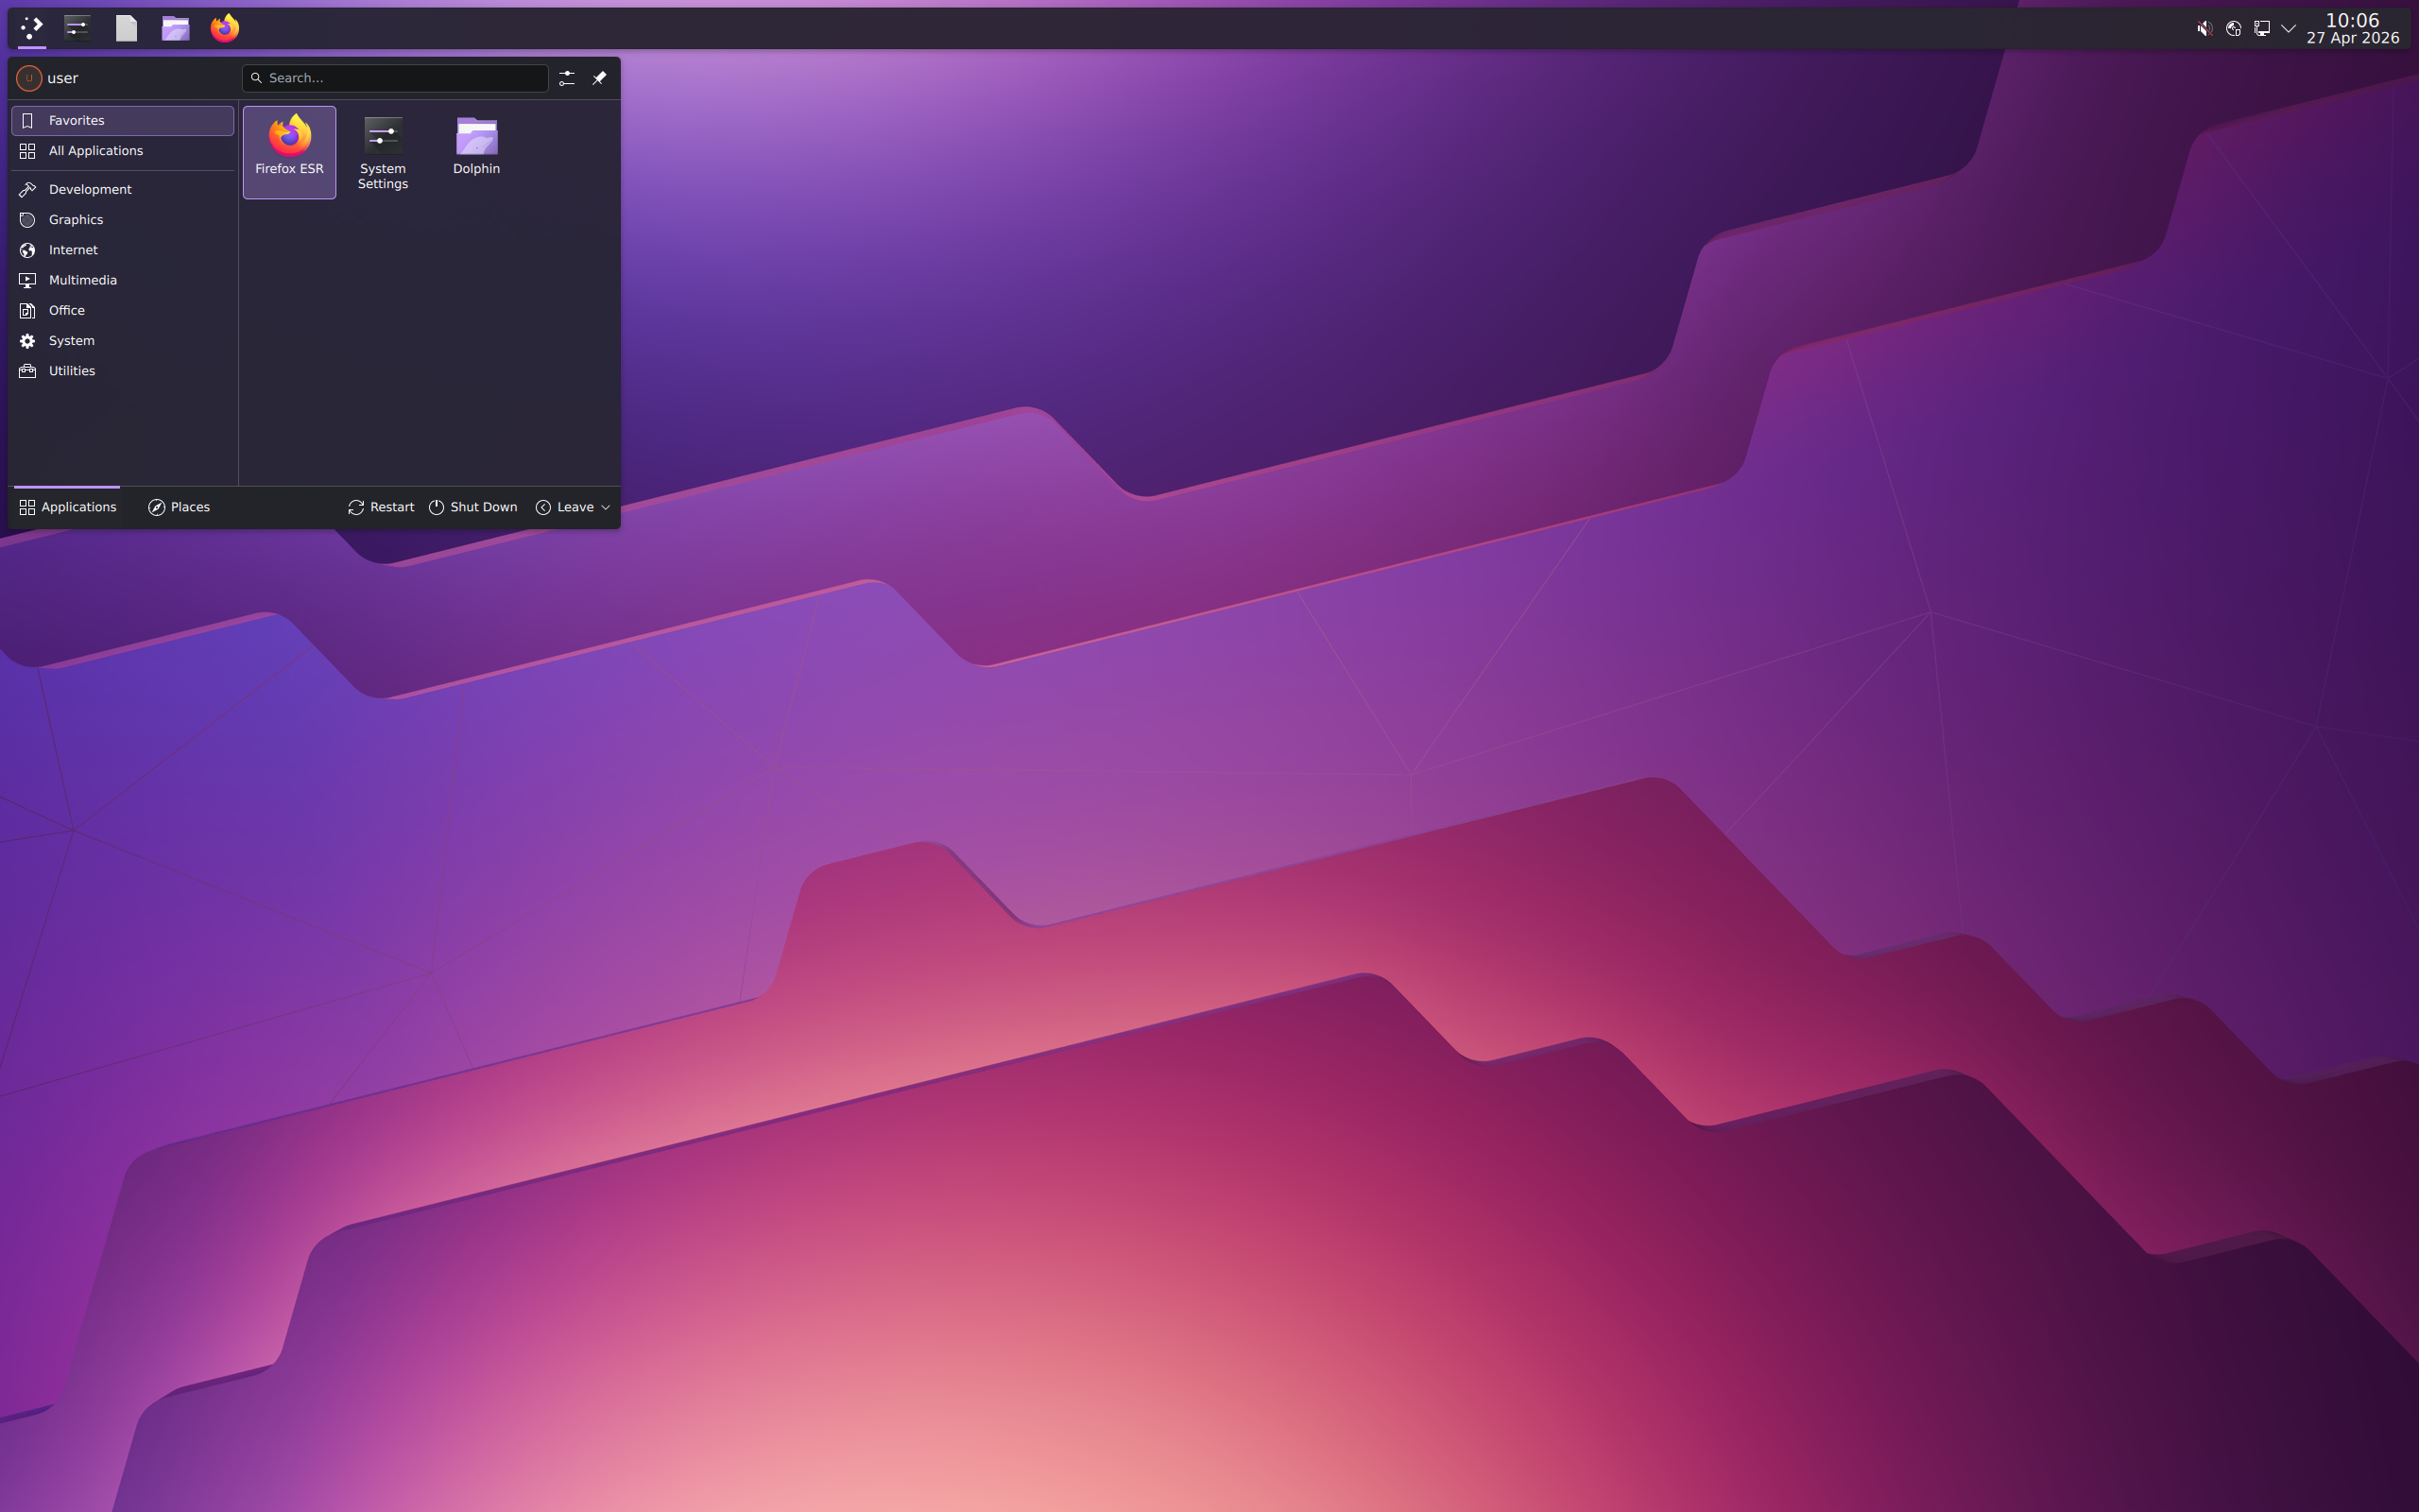Click the user name label
2419x1512 pixels.
coord(63,78)
